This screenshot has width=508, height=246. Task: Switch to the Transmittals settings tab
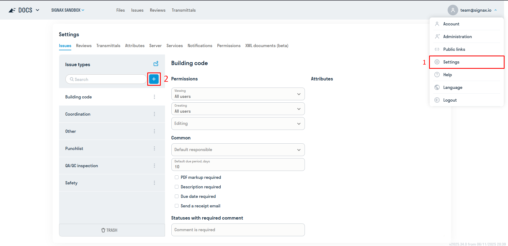(108, 45)
